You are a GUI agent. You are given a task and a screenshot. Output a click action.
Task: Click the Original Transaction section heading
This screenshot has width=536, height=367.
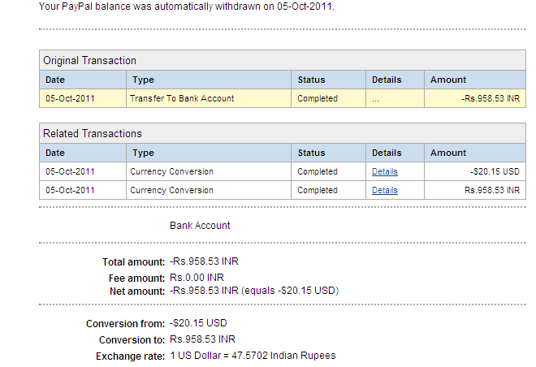coord(89,61)
